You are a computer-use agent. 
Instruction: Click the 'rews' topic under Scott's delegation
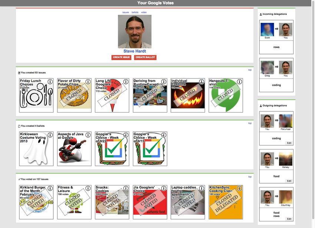(276, 47)
